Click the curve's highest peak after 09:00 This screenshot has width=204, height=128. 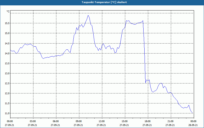click(x=88, y=15)
